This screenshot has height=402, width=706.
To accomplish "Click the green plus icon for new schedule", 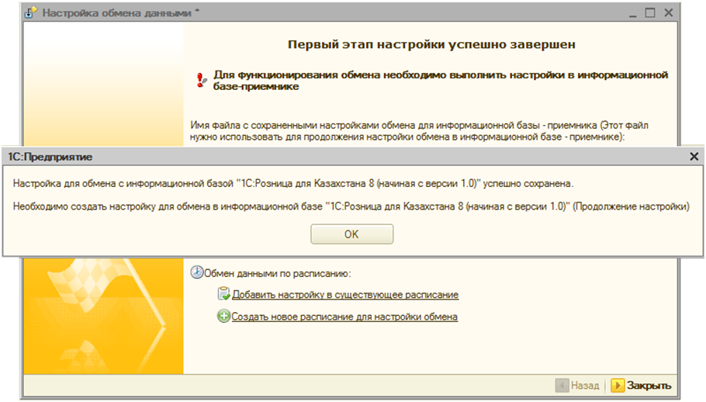I will pyautogui.click(x=223, y=317).
